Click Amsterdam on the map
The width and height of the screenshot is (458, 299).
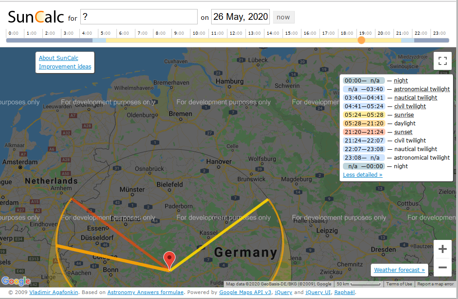pyautogui.click(x=20, y=162)
